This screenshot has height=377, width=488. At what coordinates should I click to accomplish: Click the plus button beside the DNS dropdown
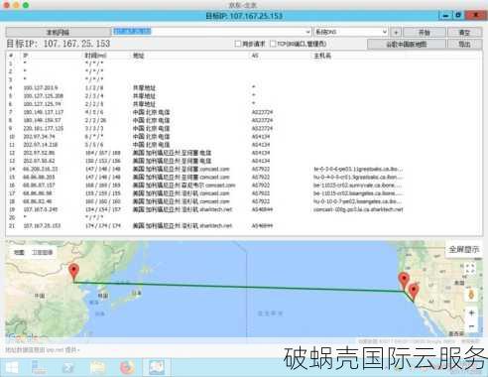(396, 32)
